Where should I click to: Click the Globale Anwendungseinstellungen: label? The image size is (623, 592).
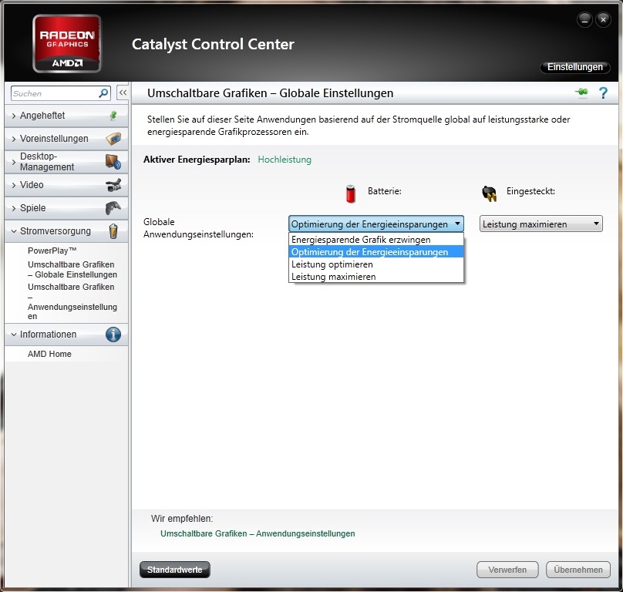pyautogui.click(x=198, y=228)
